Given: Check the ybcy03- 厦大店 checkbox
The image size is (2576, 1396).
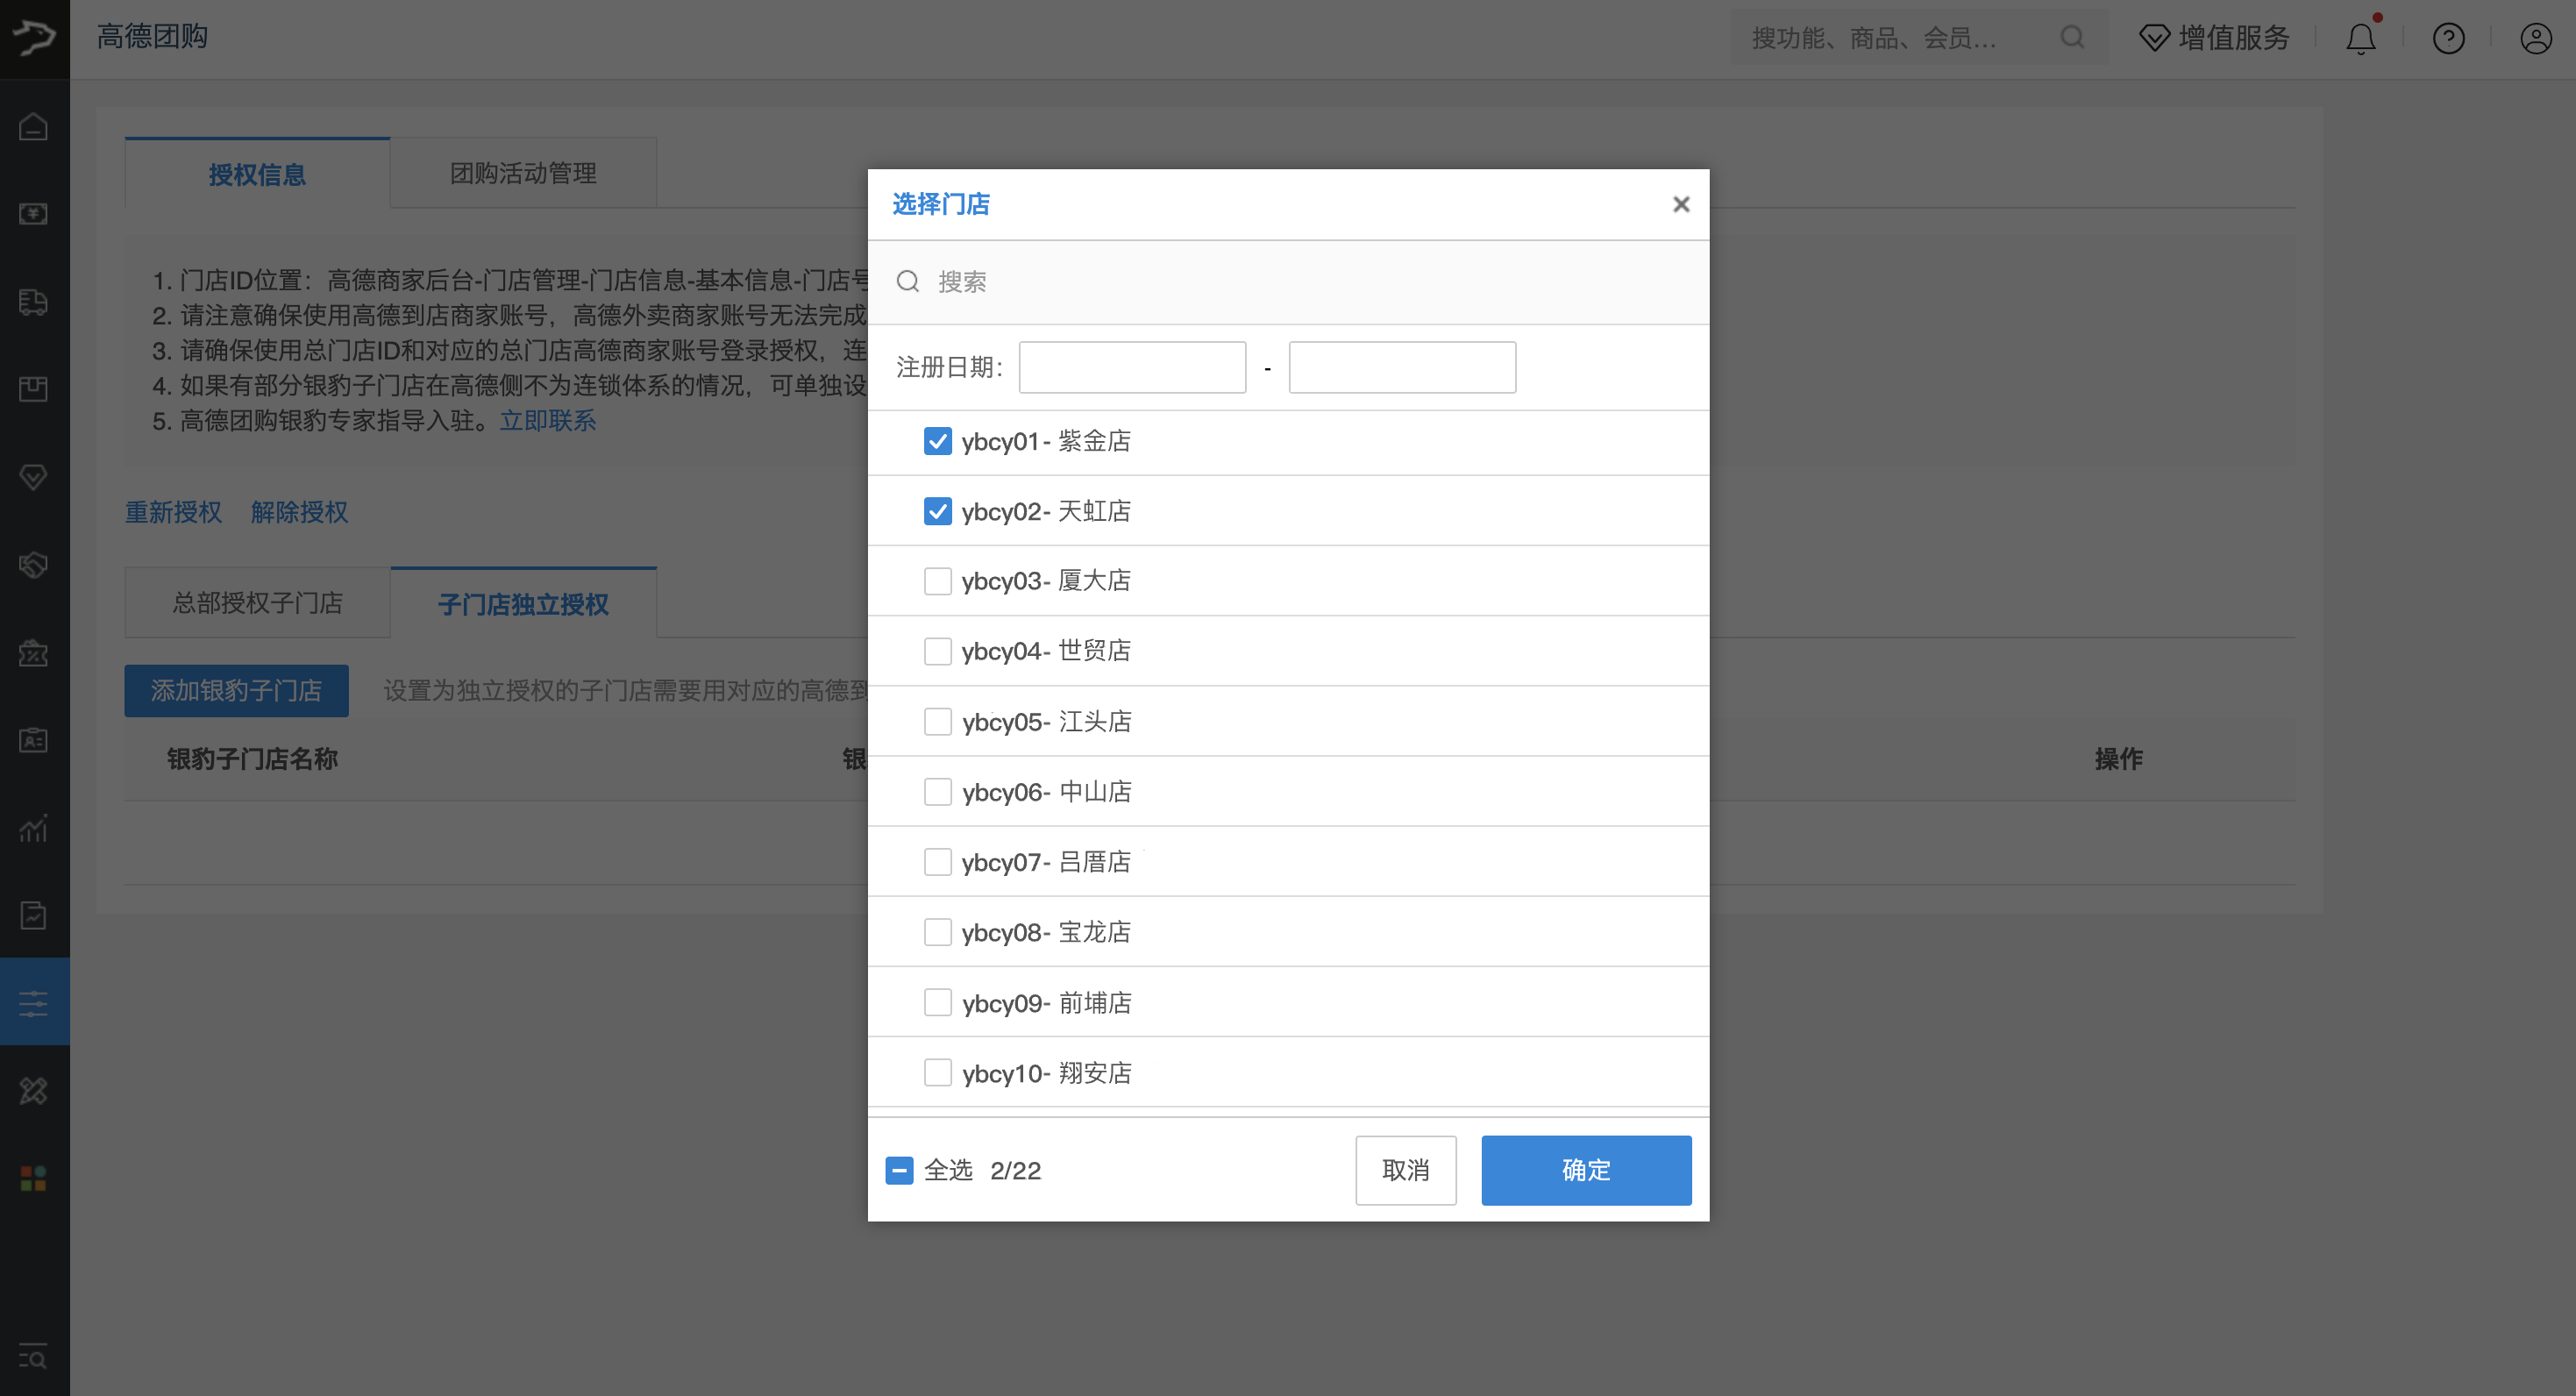Looking at the screenshot, I should (937, 581).
